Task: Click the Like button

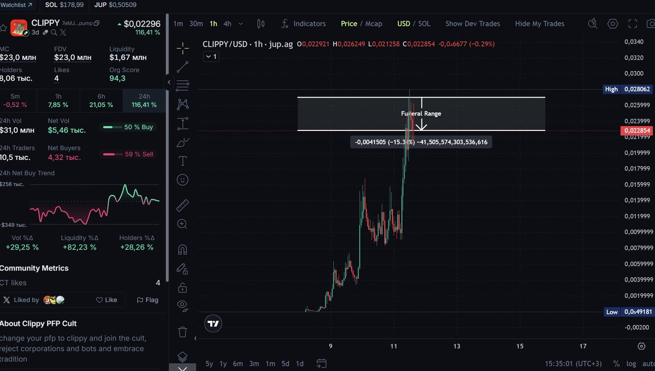Action: point(107,300)
